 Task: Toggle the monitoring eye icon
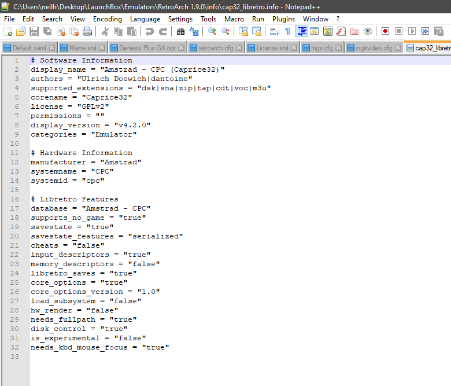click(x=368, y=31)
